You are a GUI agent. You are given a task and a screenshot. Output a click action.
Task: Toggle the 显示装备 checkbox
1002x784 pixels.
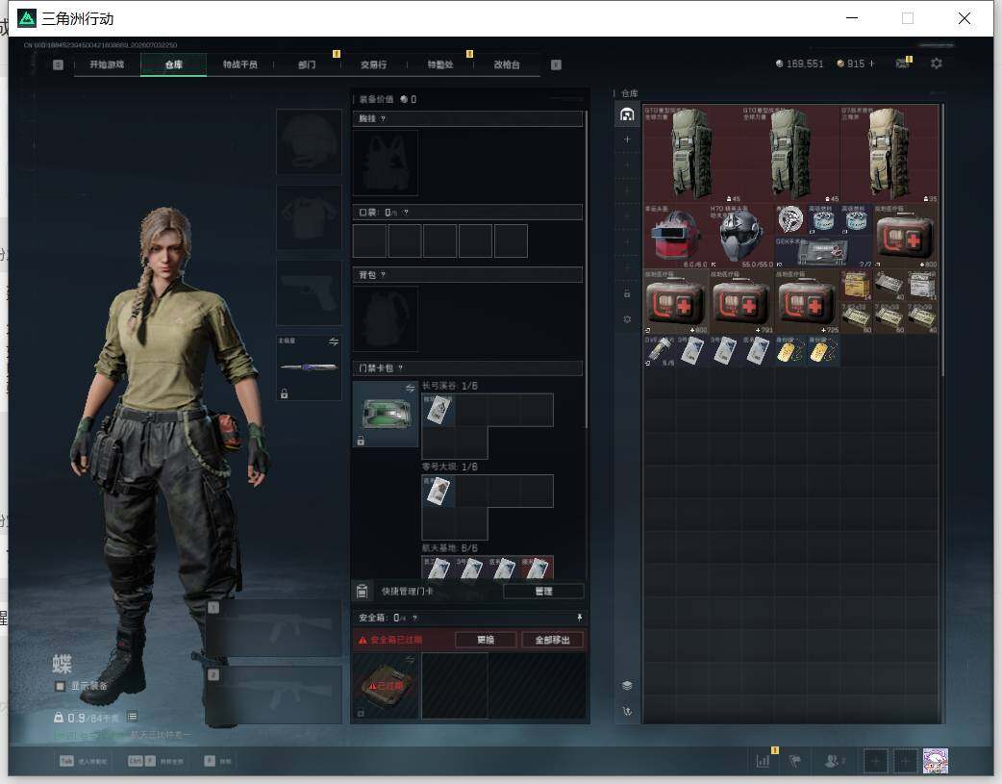(x=60, y=686)
